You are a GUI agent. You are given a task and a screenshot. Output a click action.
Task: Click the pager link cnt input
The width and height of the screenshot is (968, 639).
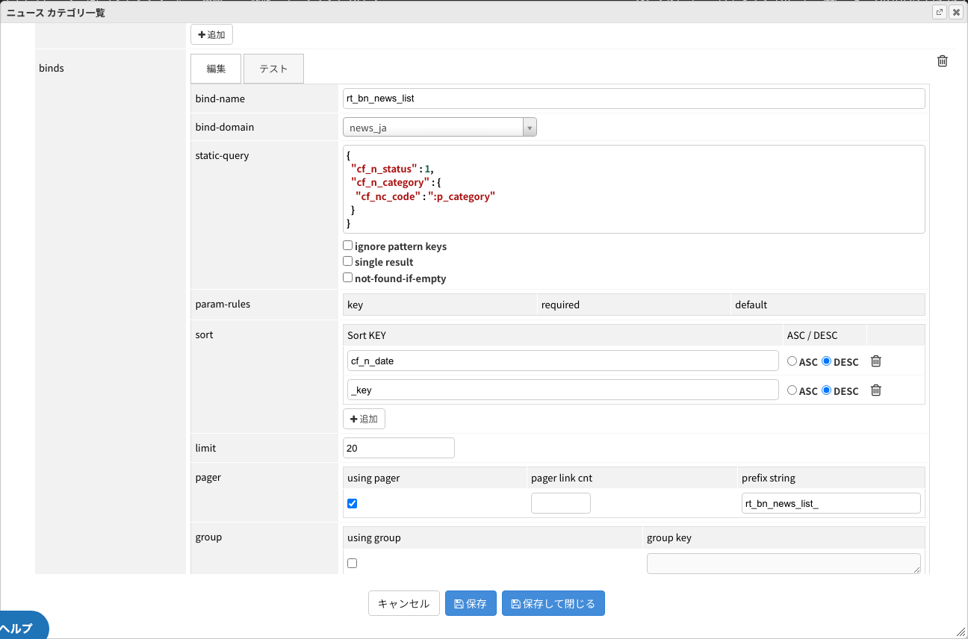pos(561,503)
